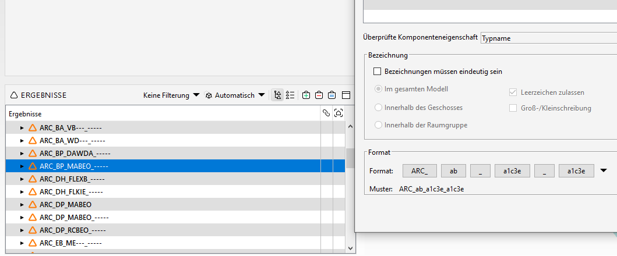
Task: Select the ARC_DP_MABEO_----- result with dashes
Action: click(x=74, y=217)
